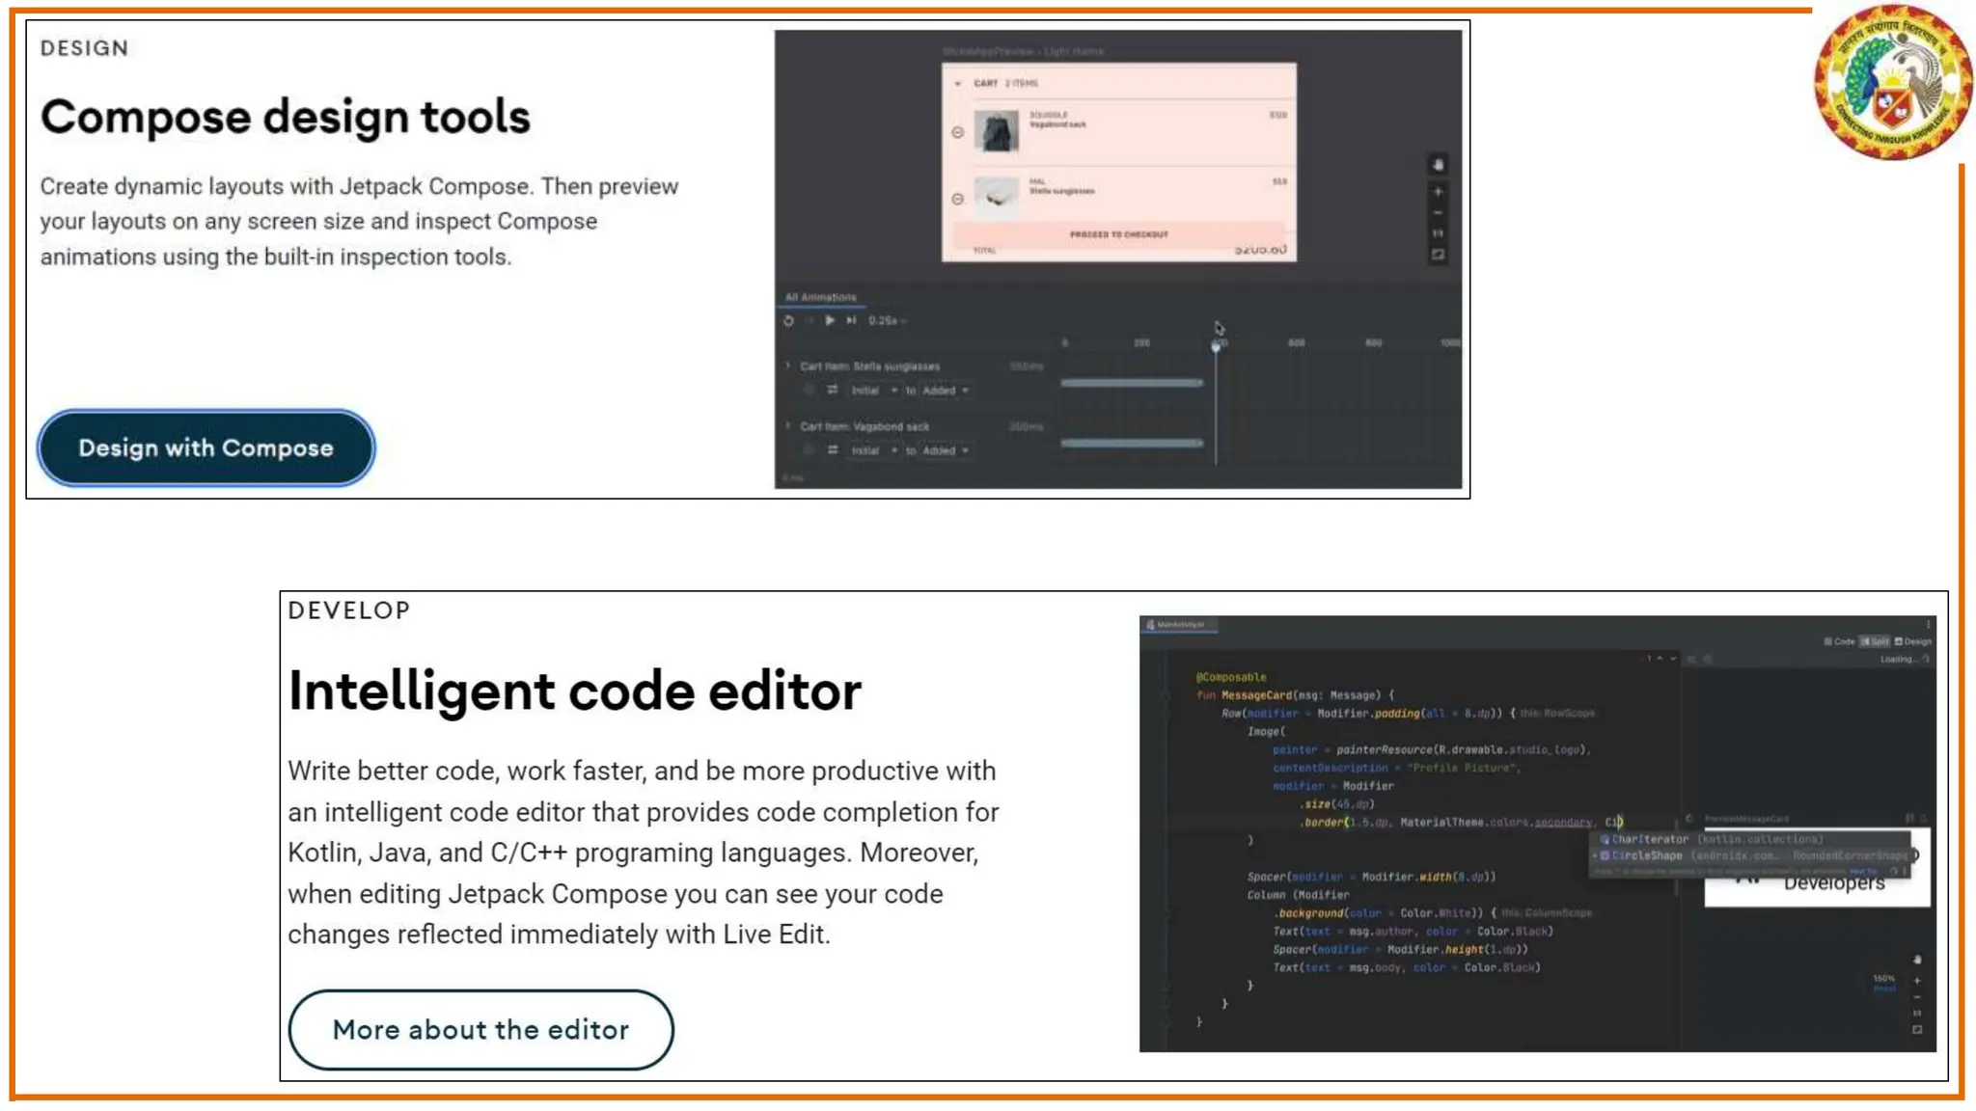The width and height of the screenshot is (1976, 1111).
Task: Click the Design with Compose button
Action: coord(206,447)
